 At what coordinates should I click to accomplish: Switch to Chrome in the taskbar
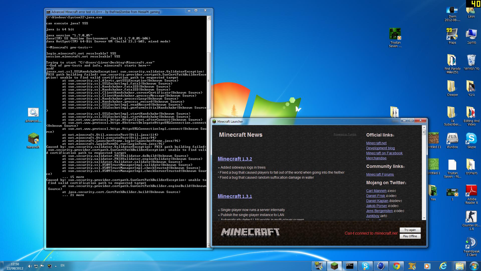pos(396,266)
